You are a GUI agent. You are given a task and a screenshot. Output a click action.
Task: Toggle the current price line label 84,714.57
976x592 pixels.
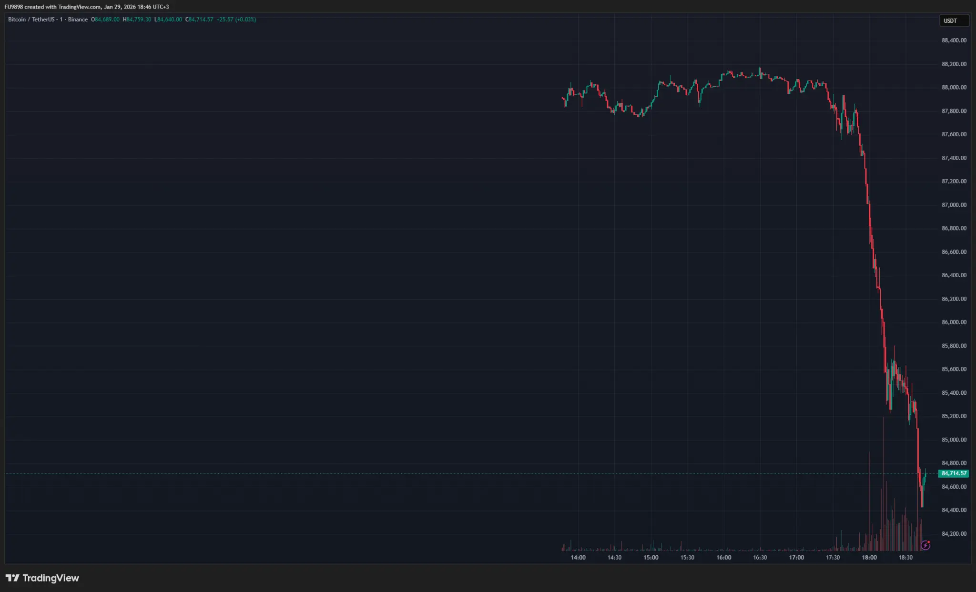tap(954, 473)
